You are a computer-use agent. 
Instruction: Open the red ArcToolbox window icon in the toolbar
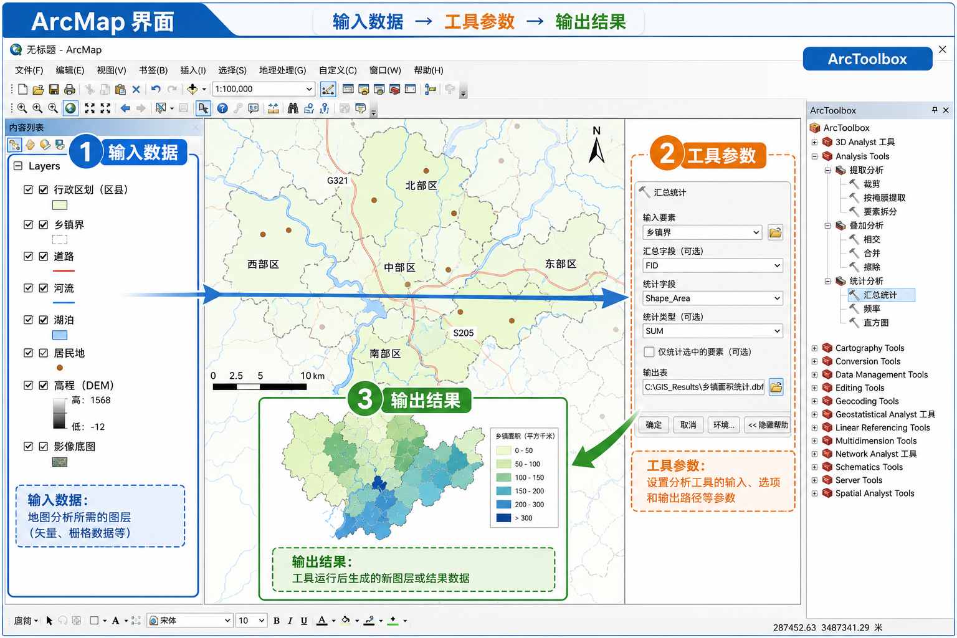point(394,89)
